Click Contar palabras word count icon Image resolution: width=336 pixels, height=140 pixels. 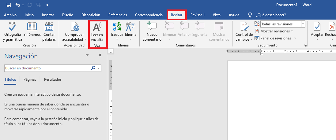click(x=49, y=28)
